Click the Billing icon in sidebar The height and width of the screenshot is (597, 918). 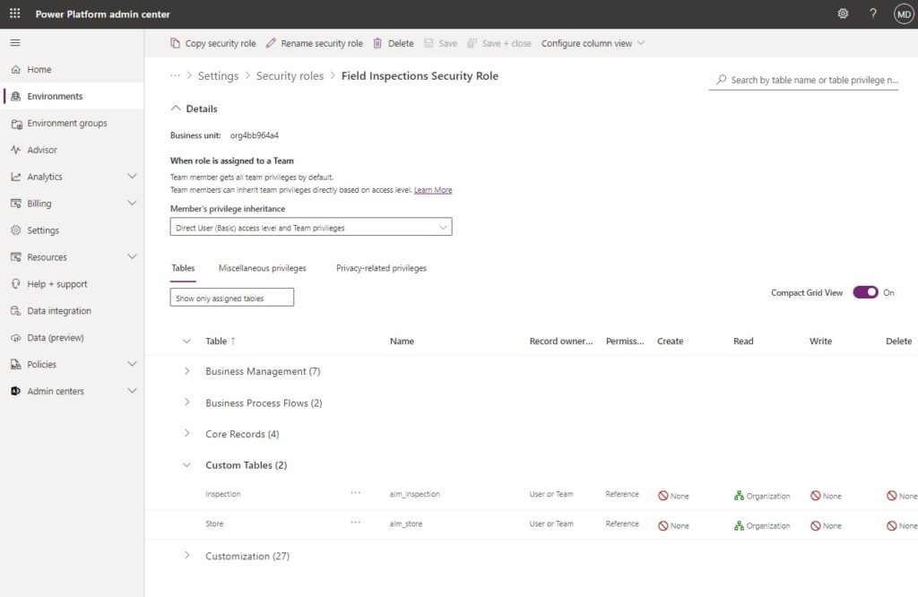pyautogui.click(x=16, y=203)
